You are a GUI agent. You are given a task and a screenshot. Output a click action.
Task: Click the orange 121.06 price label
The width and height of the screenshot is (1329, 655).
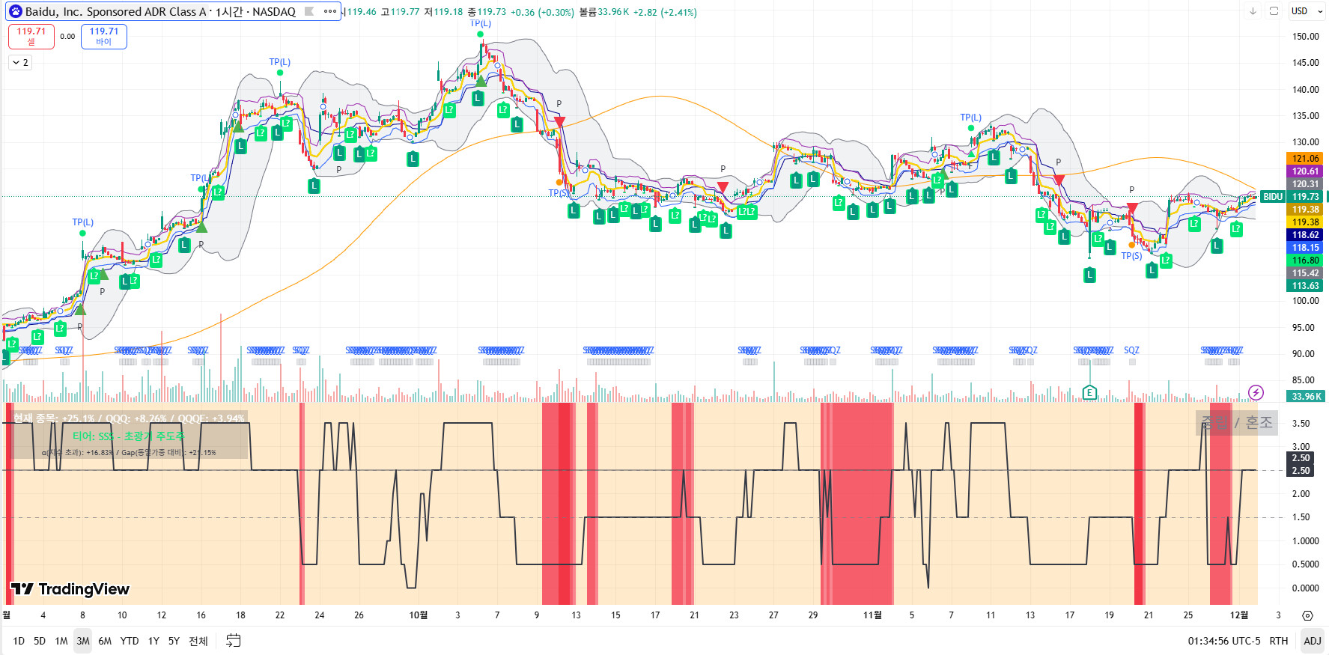(x=1305, y=159)
